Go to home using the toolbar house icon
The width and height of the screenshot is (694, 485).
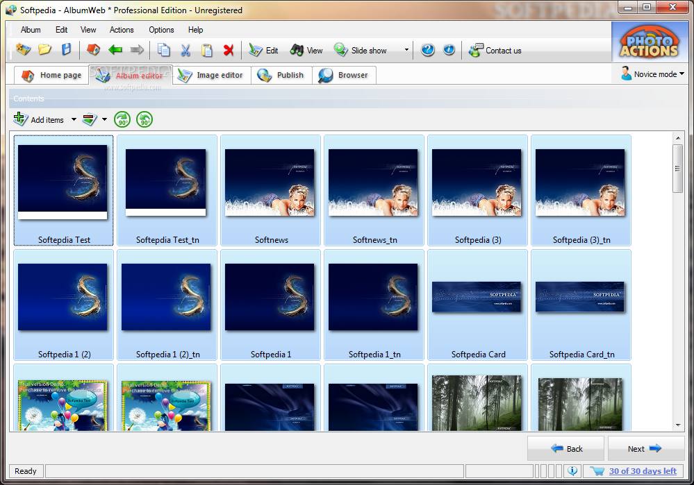(93, 49)
